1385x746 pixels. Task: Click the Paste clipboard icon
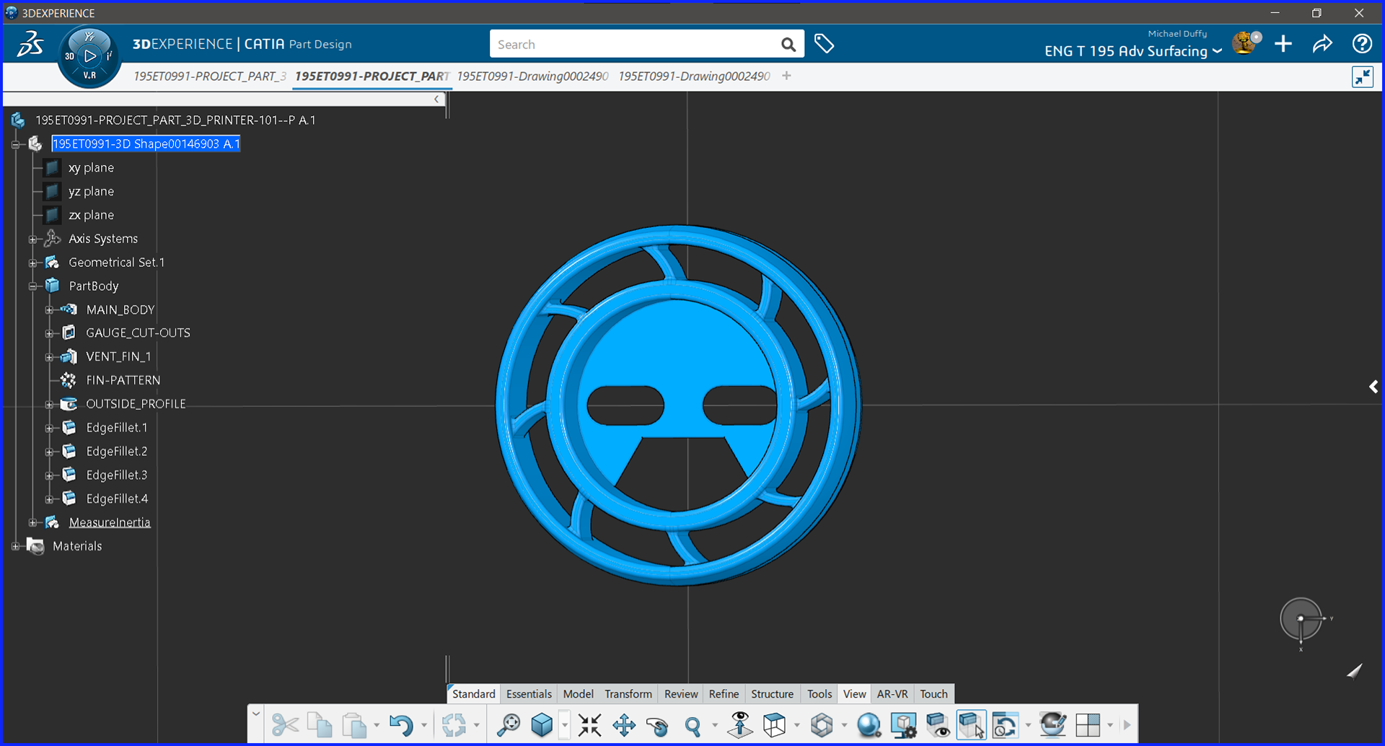[x=354, y=724]
